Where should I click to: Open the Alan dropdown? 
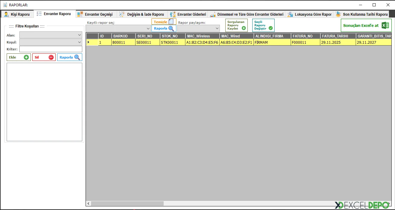[x=51, y=35]
